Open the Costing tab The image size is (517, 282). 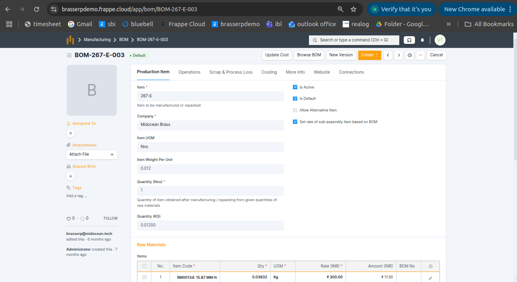269,72
